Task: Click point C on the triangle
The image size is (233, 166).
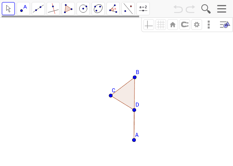Action: (x=111, y=96)
